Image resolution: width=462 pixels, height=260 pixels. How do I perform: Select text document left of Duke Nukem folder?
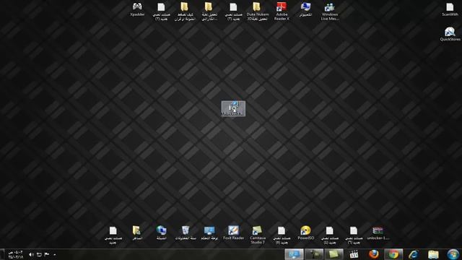tap(233, 12)
